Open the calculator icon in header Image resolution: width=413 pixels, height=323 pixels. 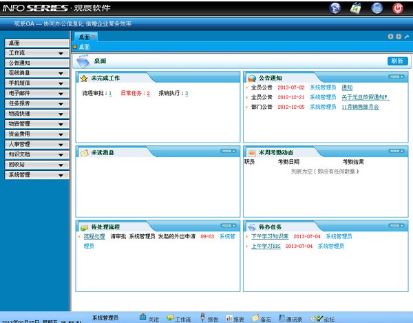point(377,8)
